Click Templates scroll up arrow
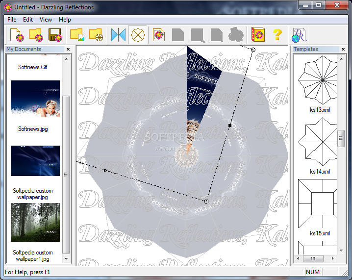 pyautogui.click(x=341, y=59)
